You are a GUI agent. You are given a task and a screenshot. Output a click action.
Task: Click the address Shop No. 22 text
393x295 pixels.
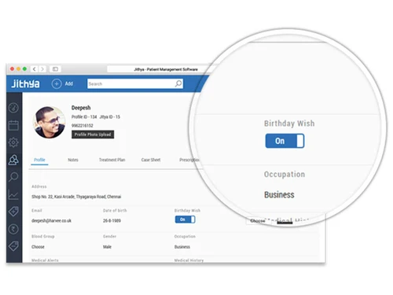coord(76,197)
